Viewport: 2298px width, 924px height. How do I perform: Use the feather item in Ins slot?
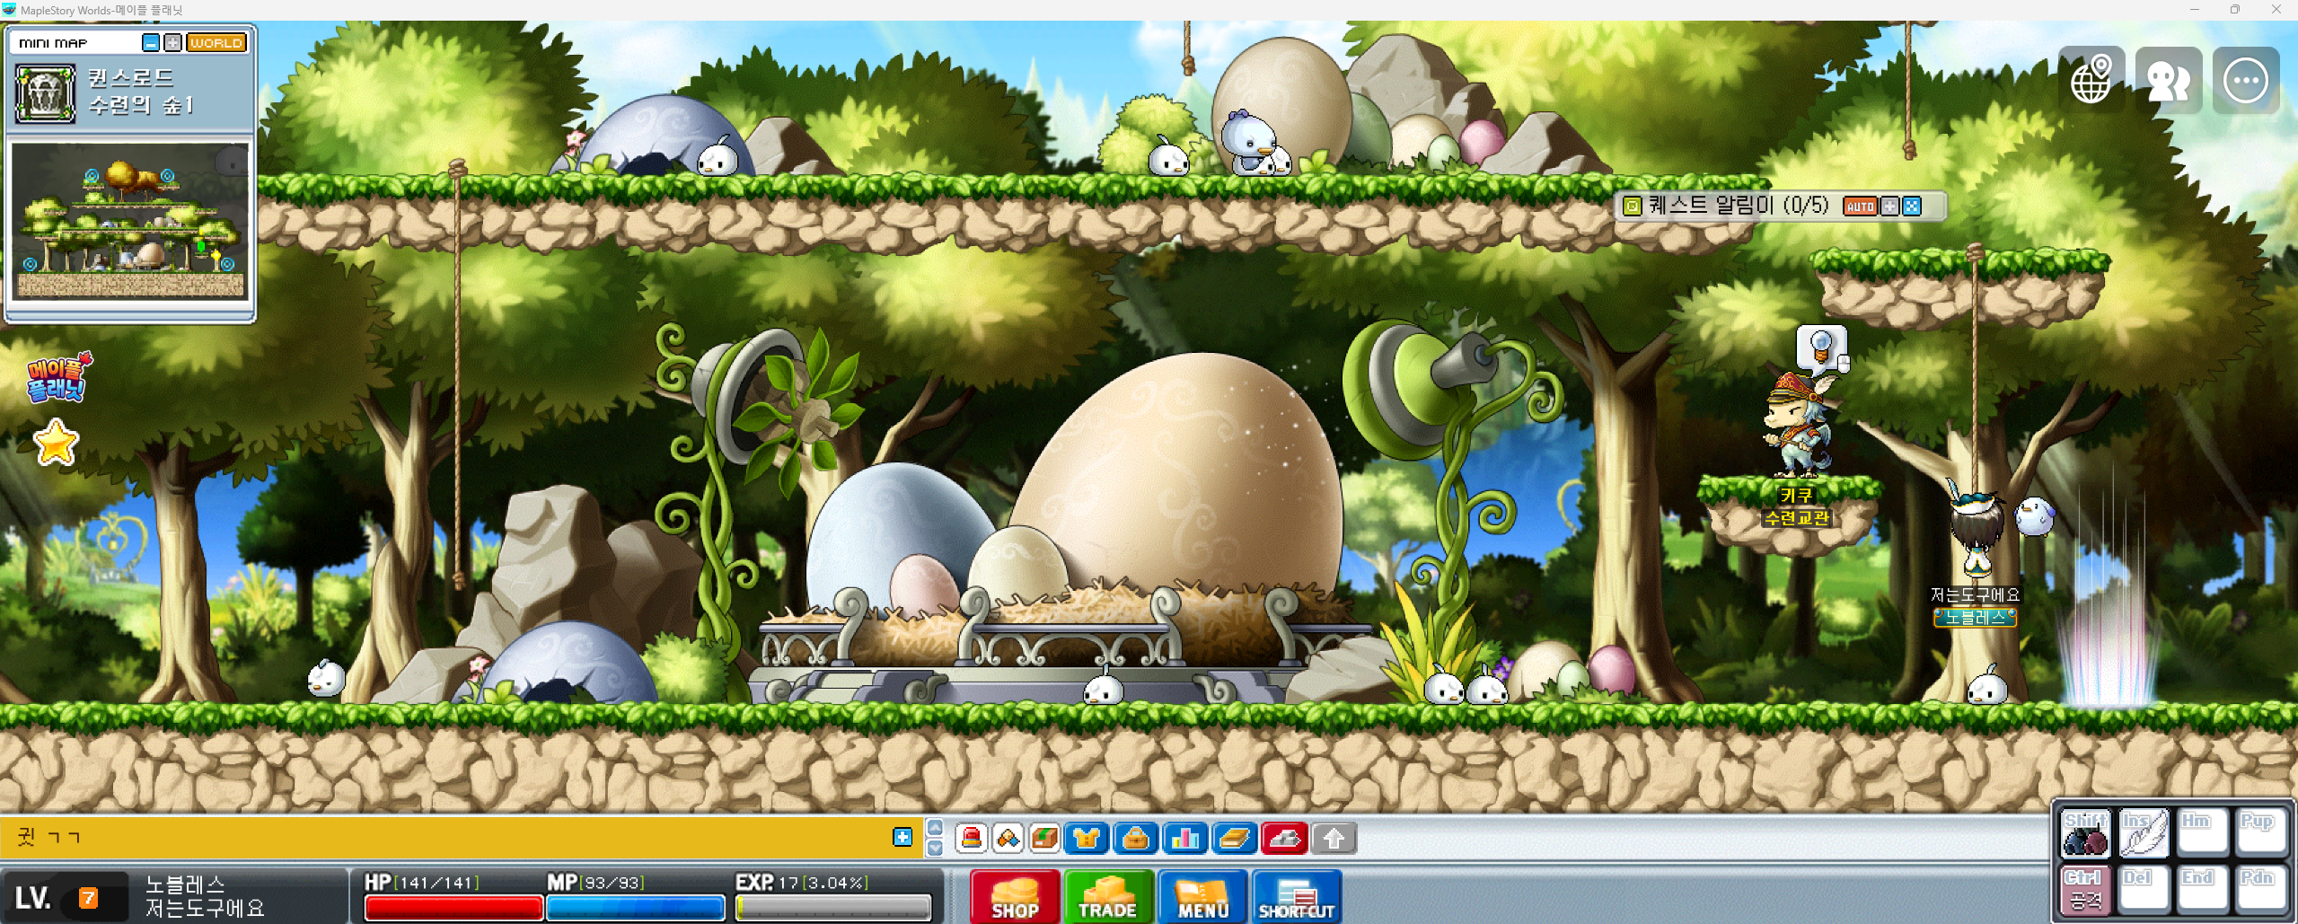coord(2144,833)
